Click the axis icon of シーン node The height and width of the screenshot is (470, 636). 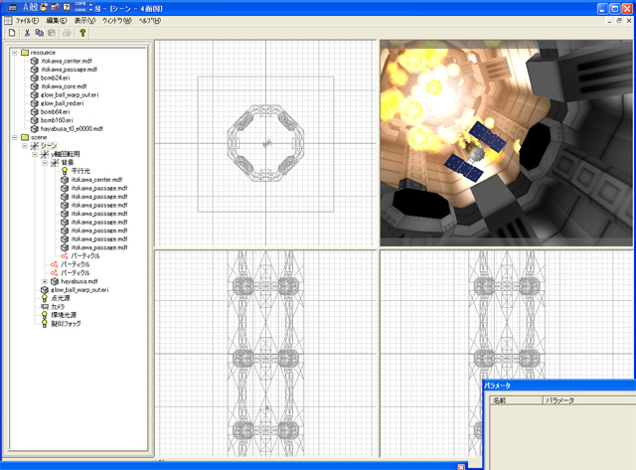[35, 146]
